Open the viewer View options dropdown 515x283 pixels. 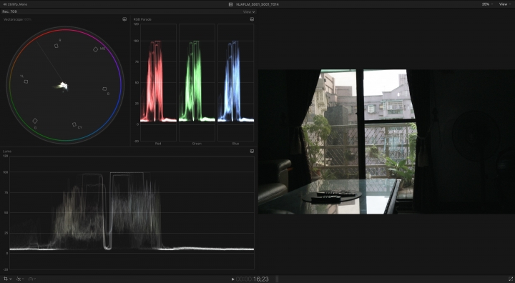[504, 4]
